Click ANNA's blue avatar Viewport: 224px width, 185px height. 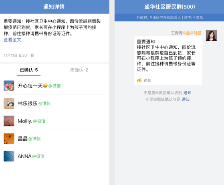pos(9,156)
